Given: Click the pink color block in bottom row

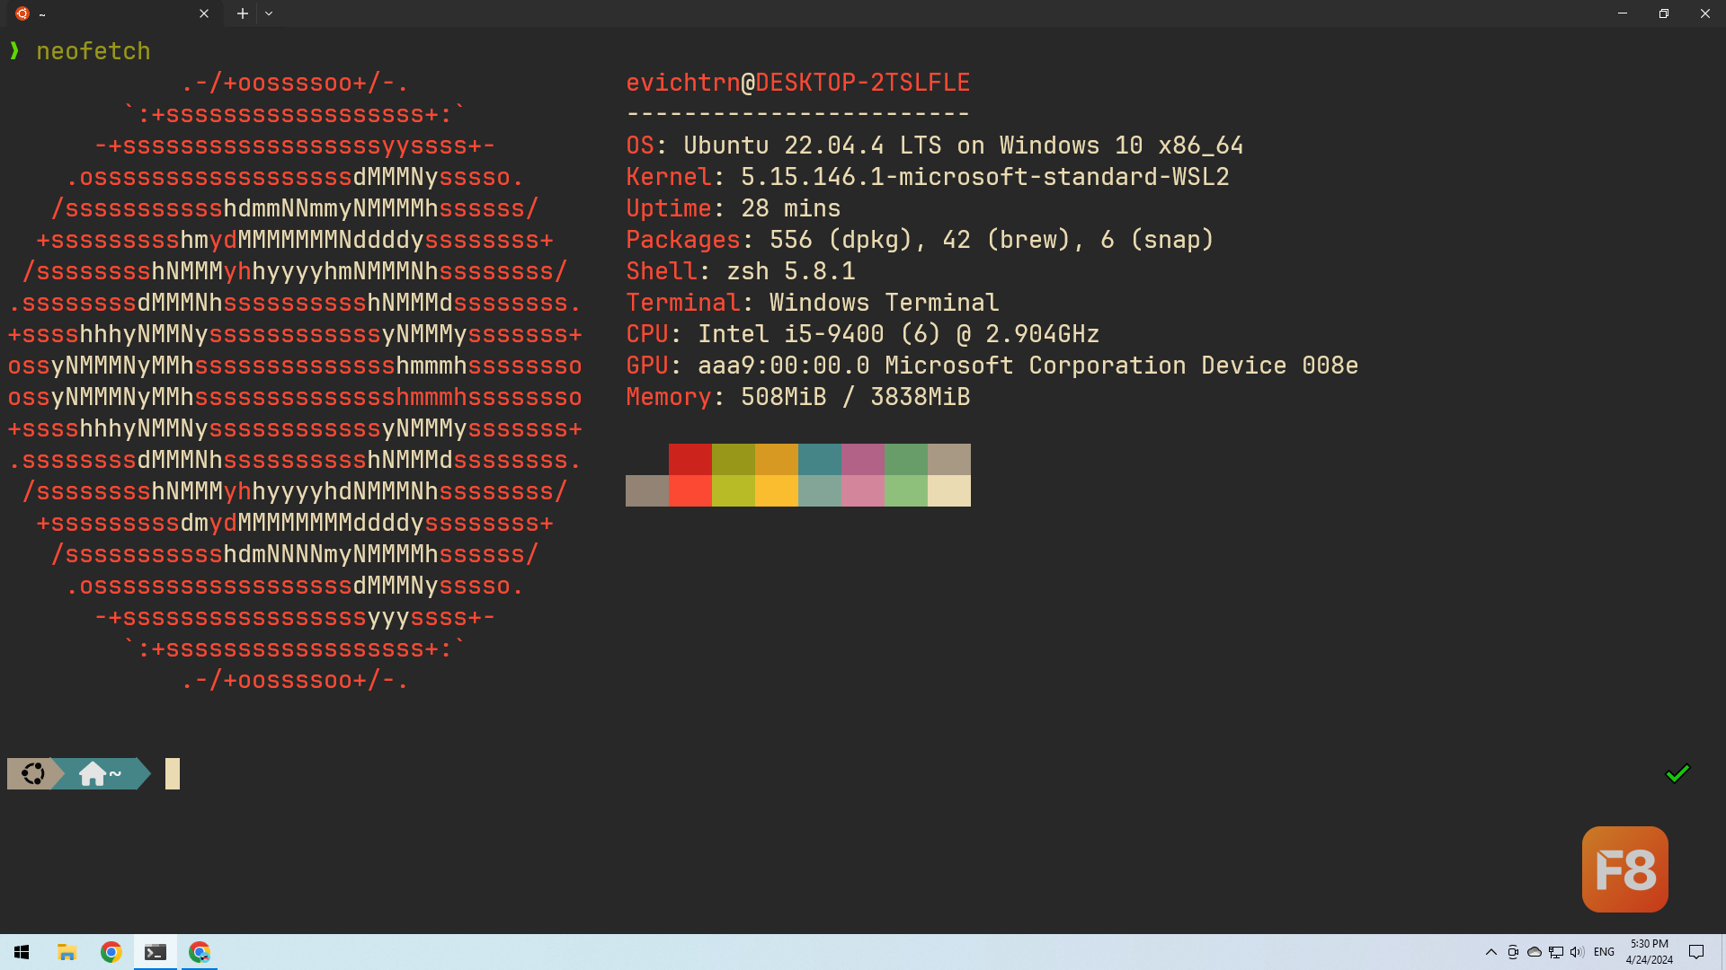Looking at the screenshot, I should (x=863, y=491).
